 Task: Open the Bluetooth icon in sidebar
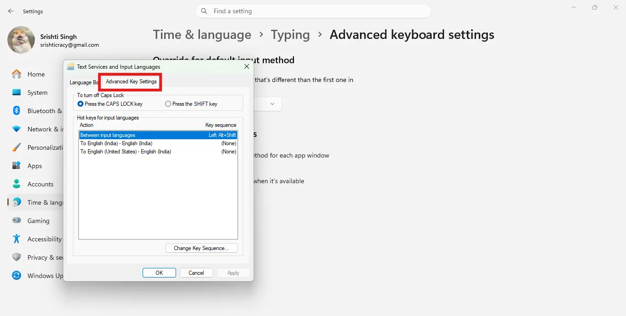pos(17,111)
